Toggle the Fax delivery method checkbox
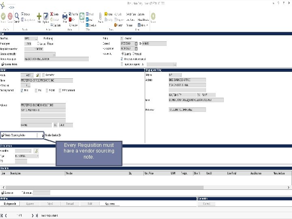Image resolution: width=292 pixels, height=219 pixels. pyautogui.click(x=36, y=90)
